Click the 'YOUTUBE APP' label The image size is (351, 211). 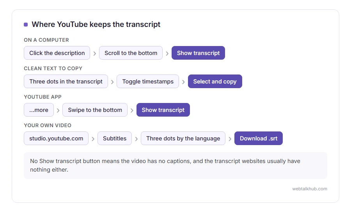click(x=43, y=97)
